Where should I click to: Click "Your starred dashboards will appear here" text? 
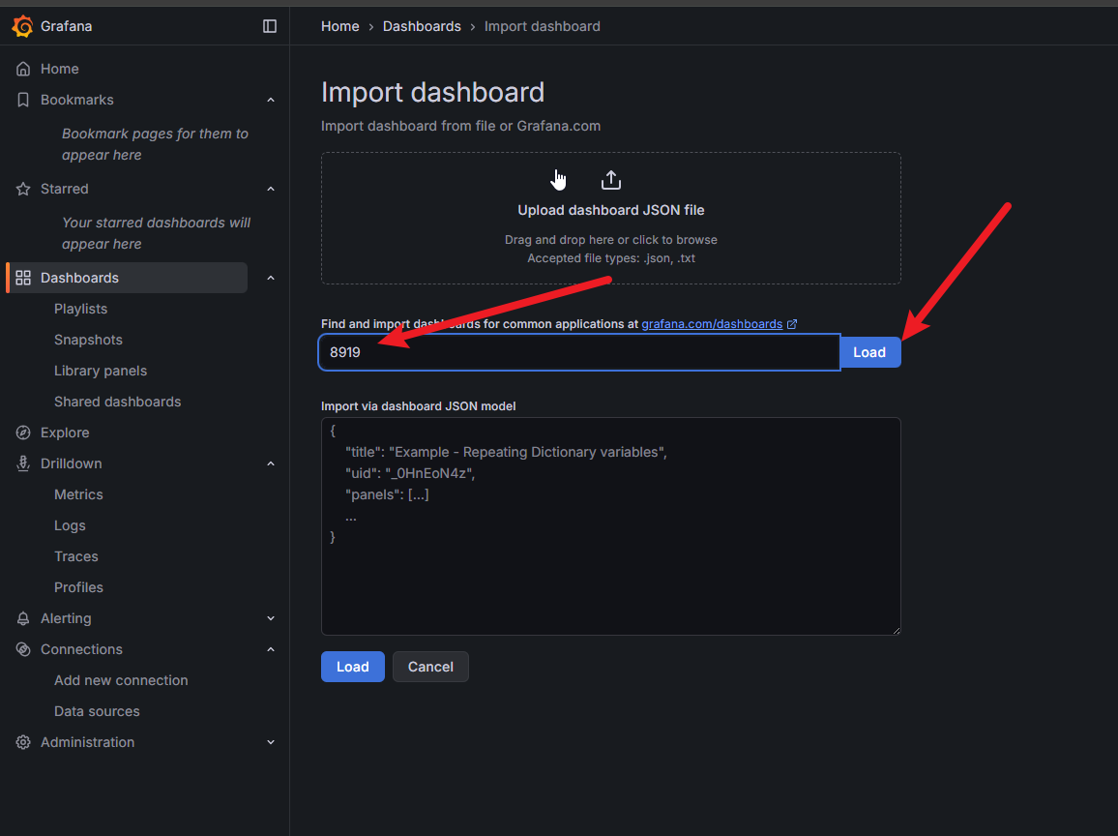point(156,233)
